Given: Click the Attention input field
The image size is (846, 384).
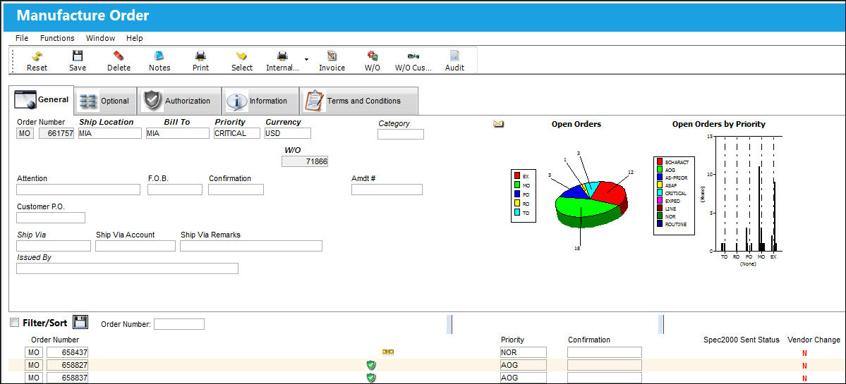Looking at the screenshot, I should coord(78,190).
